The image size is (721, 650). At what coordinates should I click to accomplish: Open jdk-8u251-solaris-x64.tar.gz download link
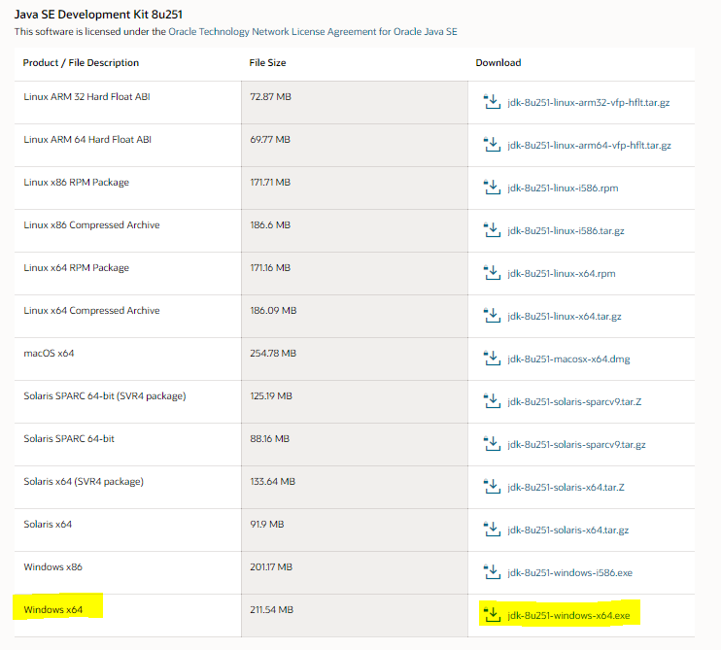[567, 530]
